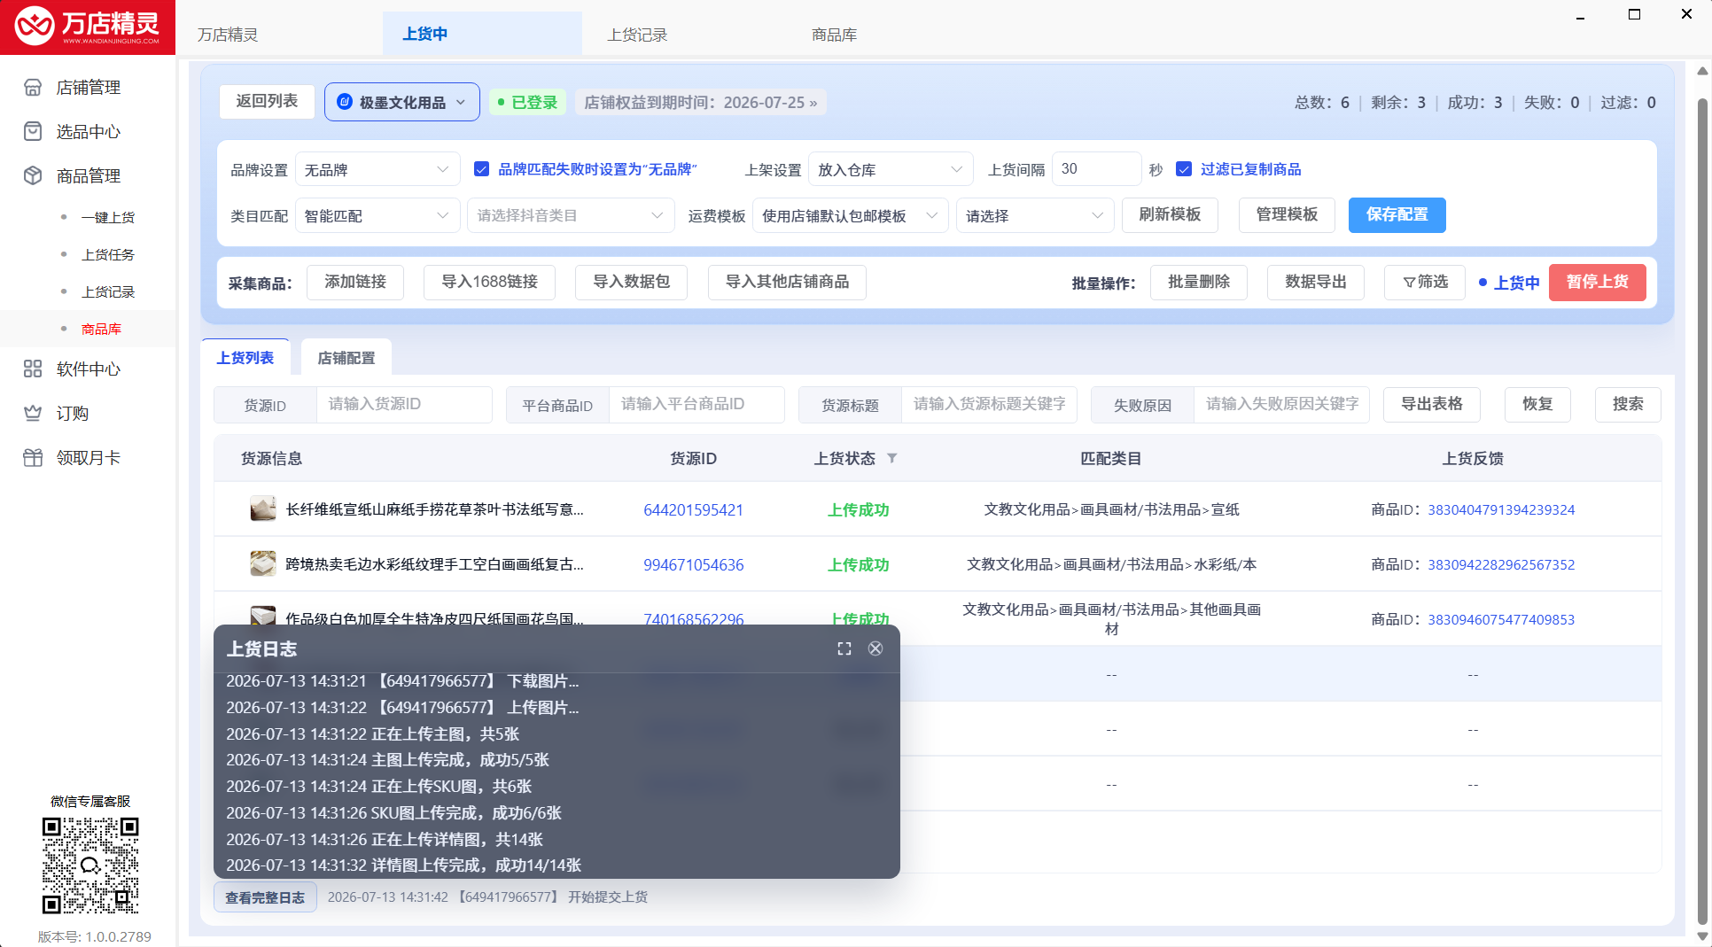Toggle 过滤已复制商品 checkbox

click(x=1184, y=169)
